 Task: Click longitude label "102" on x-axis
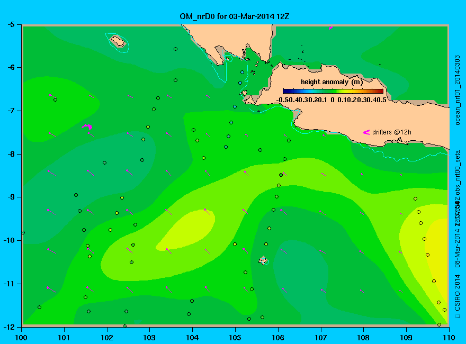tap(106, 338)
